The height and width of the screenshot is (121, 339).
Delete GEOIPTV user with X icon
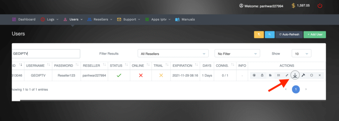319,75
